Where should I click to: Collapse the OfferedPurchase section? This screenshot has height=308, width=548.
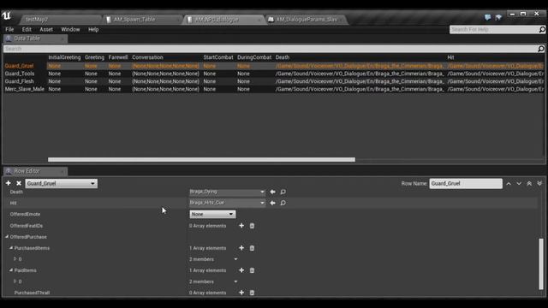[x=7, y=237]
